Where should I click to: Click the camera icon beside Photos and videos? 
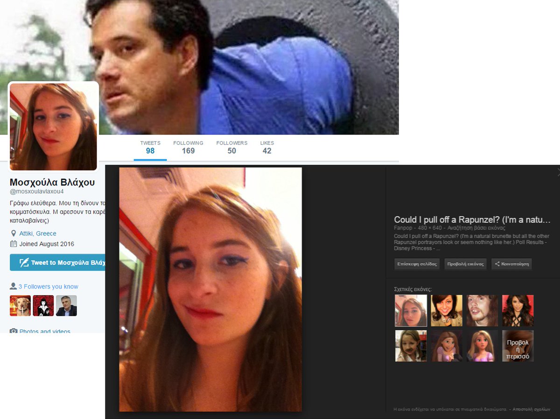pyautogui.click(x=14, y=331)
